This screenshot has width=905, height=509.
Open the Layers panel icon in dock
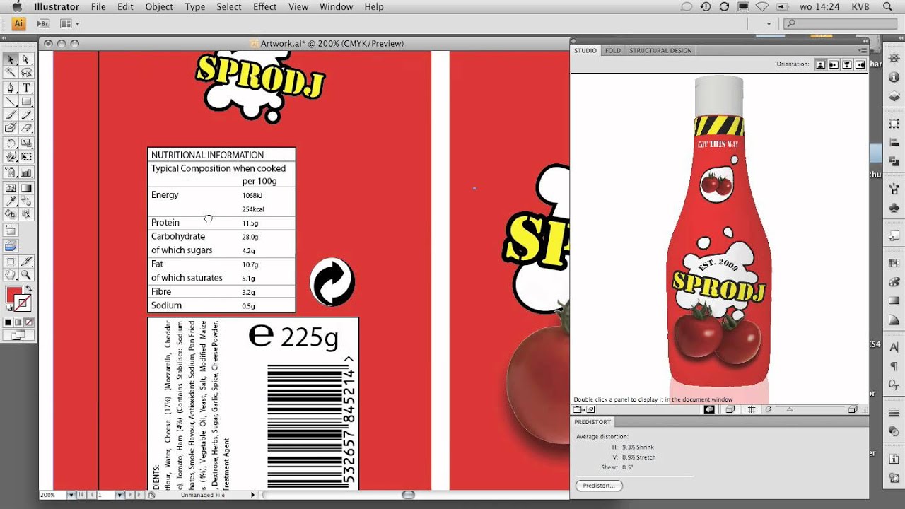point(894,97)
